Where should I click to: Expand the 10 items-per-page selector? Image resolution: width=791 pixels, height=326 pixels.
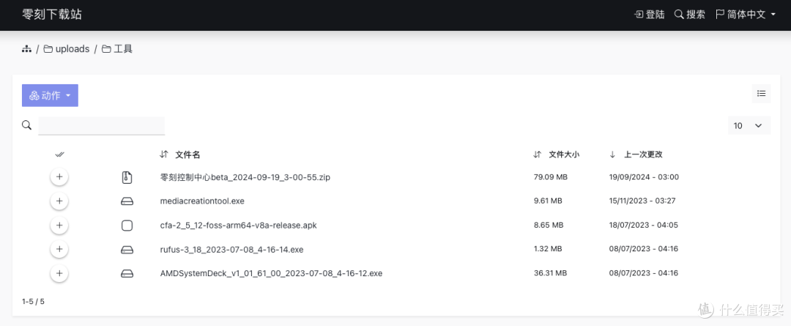(x=749, y=126)
